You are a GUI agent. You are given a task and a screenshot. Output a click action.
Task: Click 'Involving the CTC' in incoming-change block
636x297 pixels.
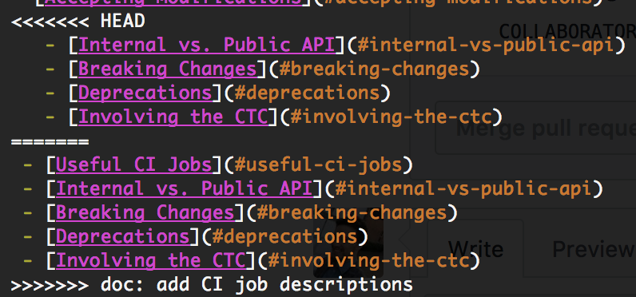[x=150, y=260]
